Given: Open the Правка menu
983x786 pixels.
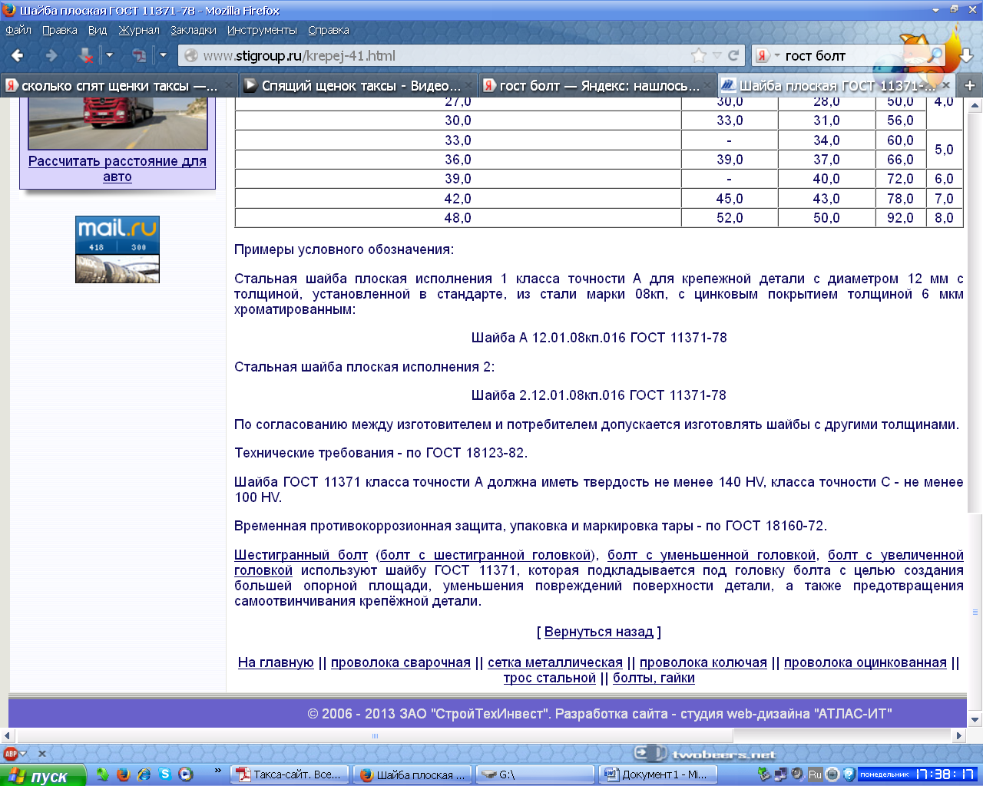Looking at the screenshot, I should coord(60,30).
